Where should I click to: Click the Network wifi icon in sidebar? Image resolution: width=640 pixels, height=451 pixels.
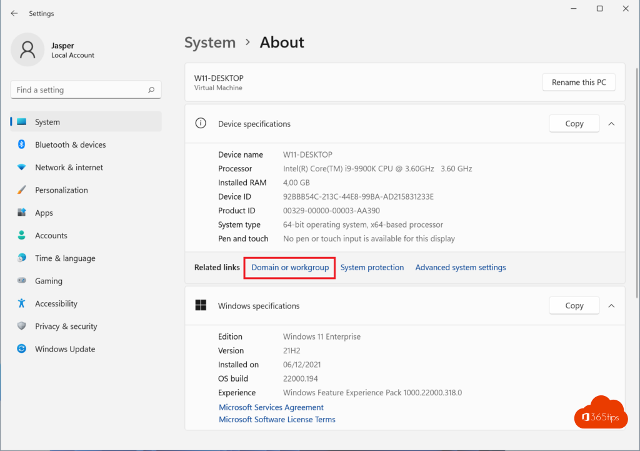pyautogui.click(x=22, y=167)
